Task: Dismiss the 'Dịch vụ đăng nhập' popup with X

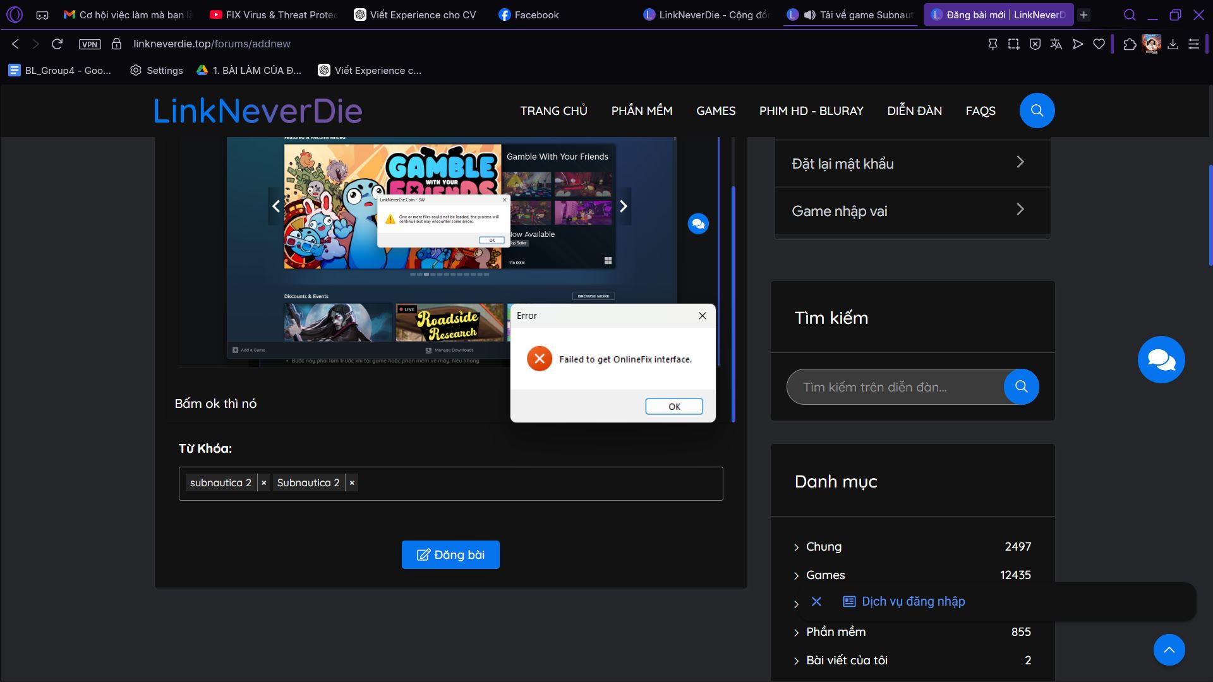Action: [x=816, y=601]
